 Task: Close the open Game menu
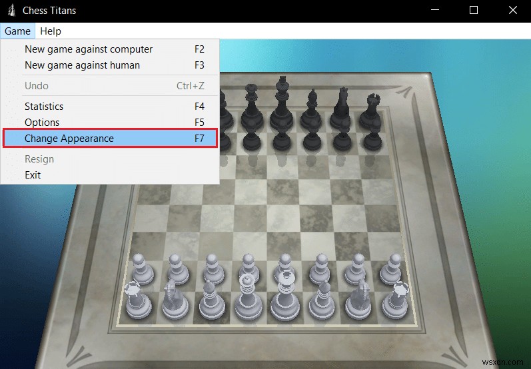17,31
